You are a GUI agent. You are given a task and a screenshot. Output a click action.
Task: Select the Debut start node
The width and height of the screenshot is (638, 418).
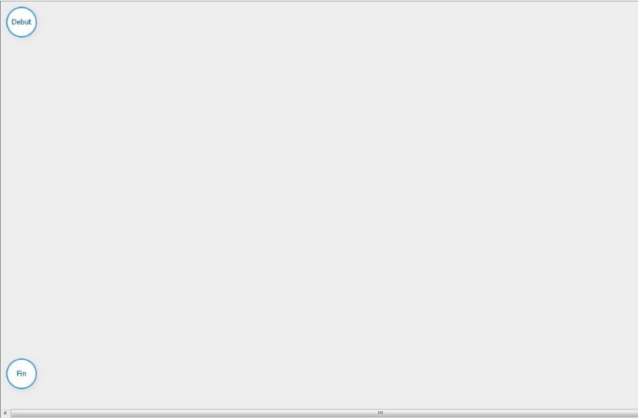click(x=21, y=22)
